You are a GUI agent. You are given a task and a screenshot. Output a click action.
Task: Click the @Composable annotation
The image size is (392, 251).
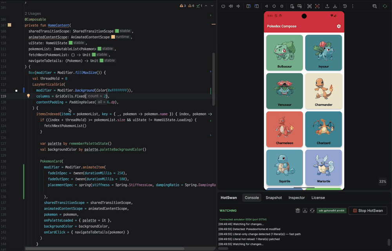click(35, 19)
